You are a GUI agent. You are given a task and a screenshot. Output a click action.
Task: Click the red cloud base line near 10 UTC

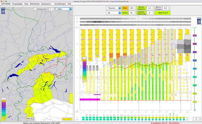125,68
